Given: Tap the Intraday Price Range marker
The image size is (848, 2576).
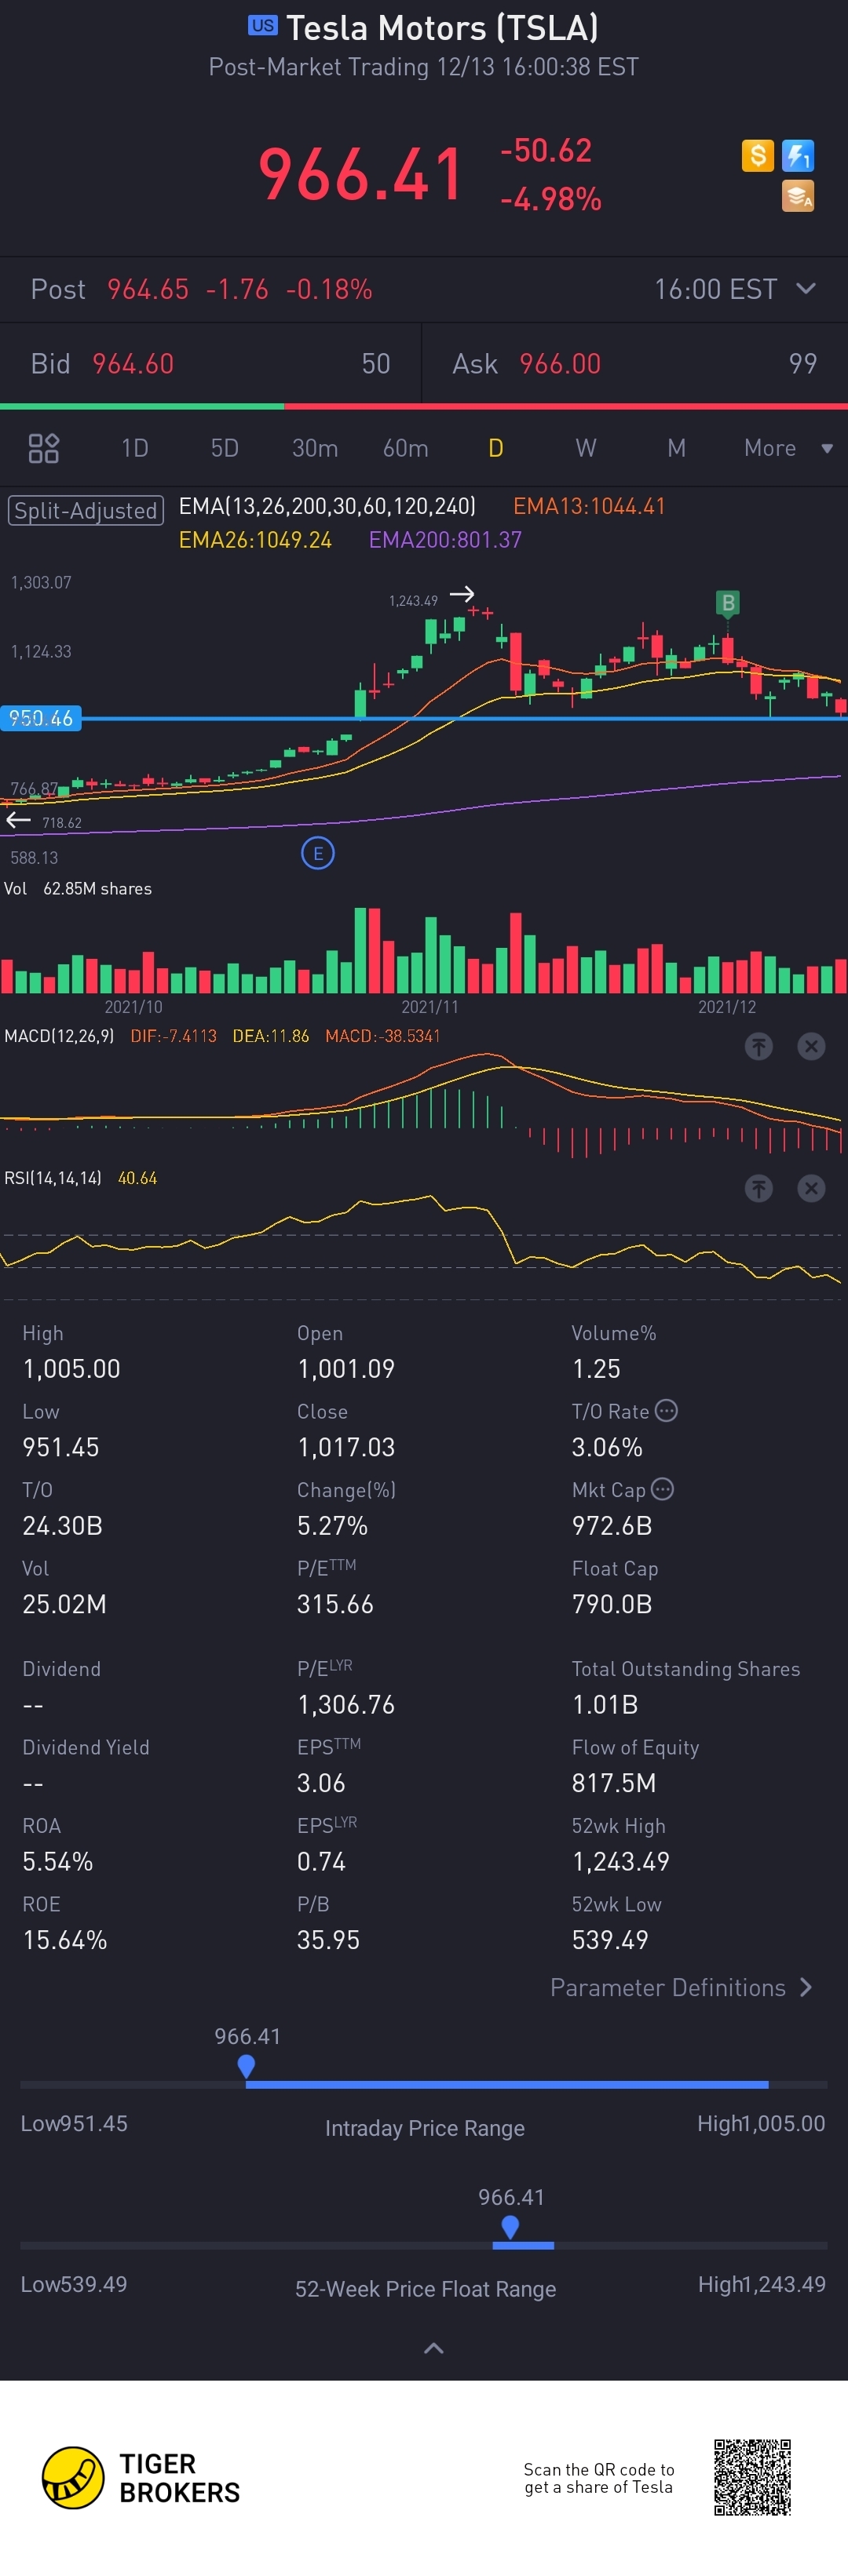Looking at the screenshot, I should [x=247, y=2066].
